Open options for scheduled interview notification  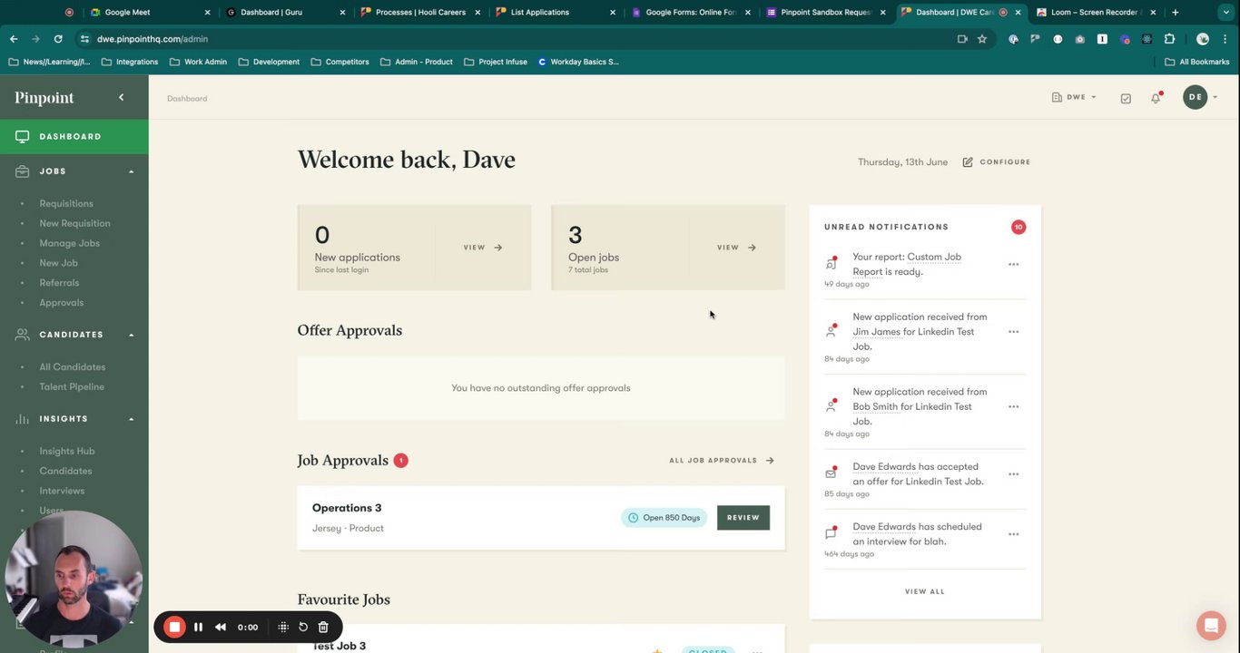click(x=1013, y=534)
